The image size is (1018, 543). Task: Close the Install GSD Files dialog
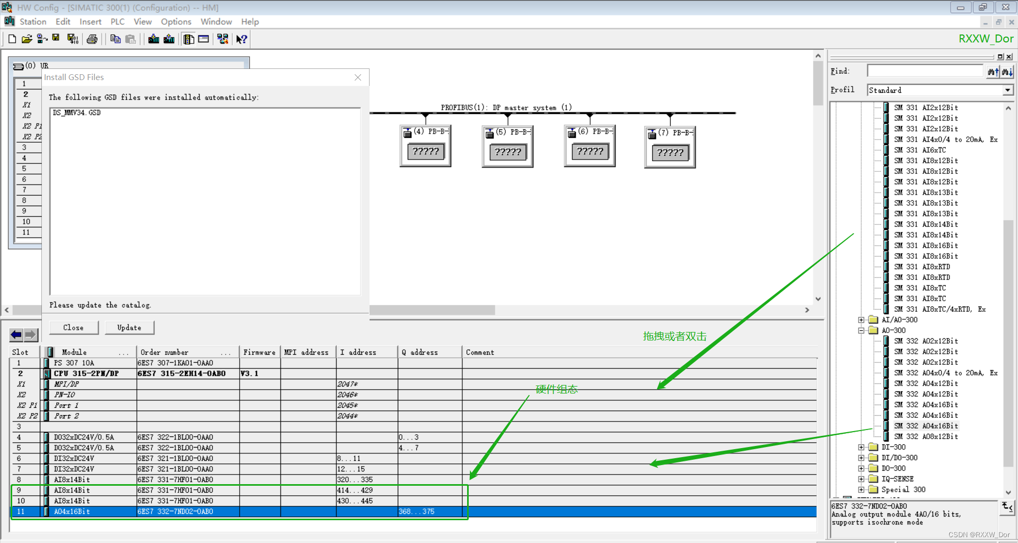click(x=358, y=77)
